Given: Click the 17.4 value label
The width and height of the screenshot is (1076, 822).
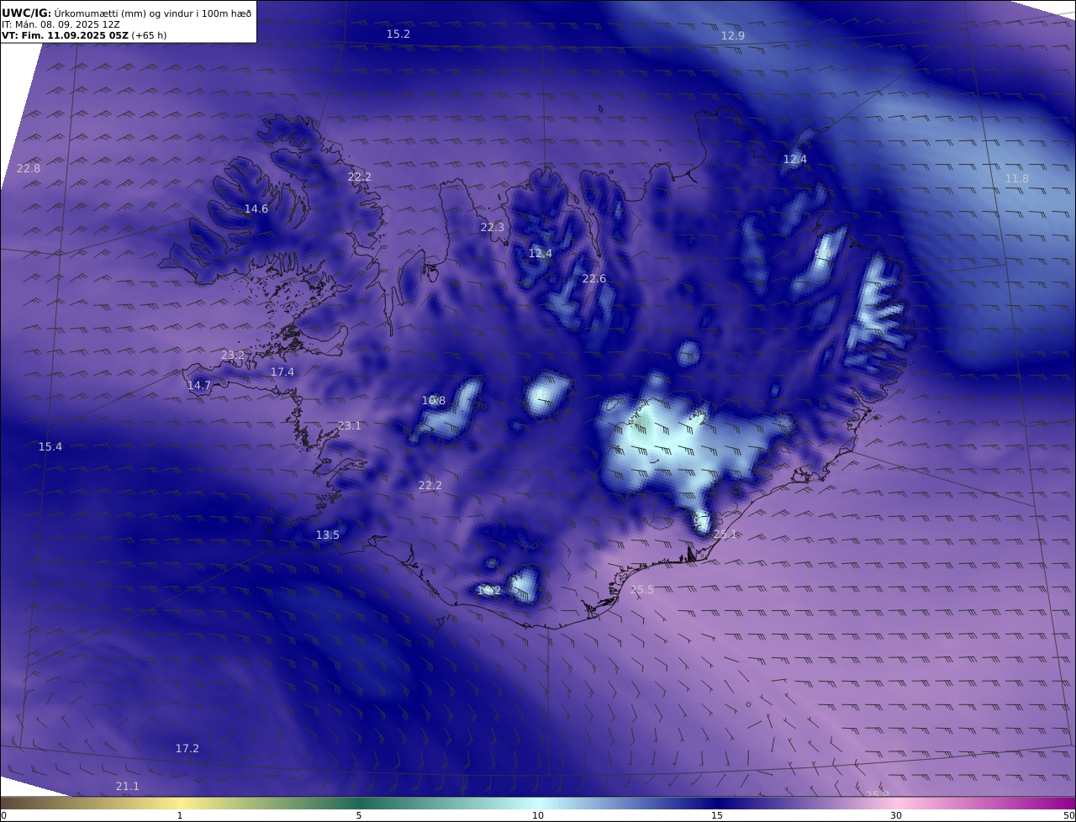Looking at the screenshot, I should click(282, 372).
